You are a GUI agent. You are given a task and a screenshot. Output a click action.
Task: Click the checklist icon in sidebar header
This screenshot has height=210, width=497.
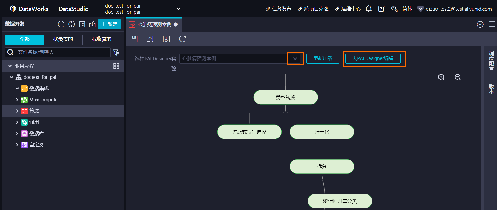[82, 24]
